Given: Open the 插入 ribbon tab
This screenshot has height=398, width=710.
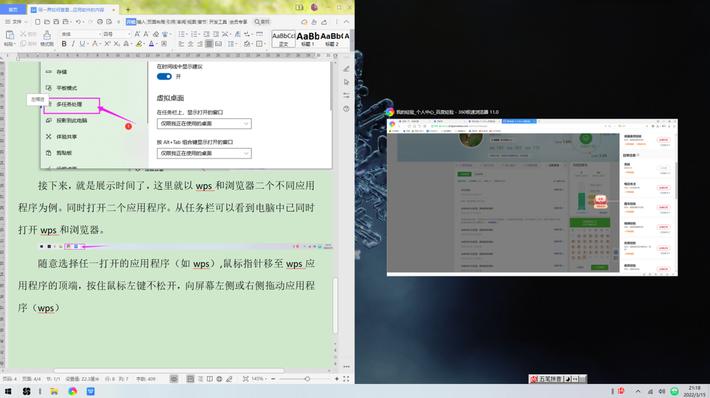Looking at the screenshot, I should 141,21.
